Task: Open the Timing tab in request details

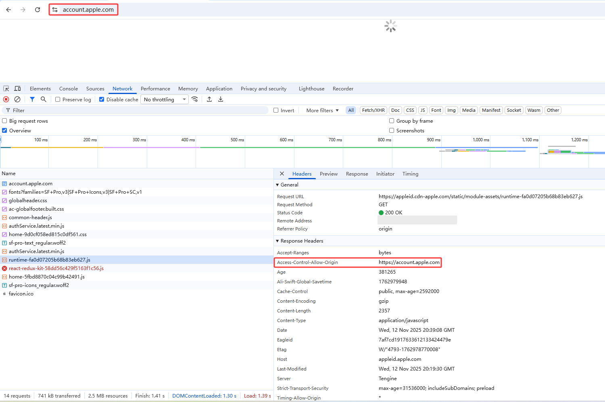Action: 410,174
